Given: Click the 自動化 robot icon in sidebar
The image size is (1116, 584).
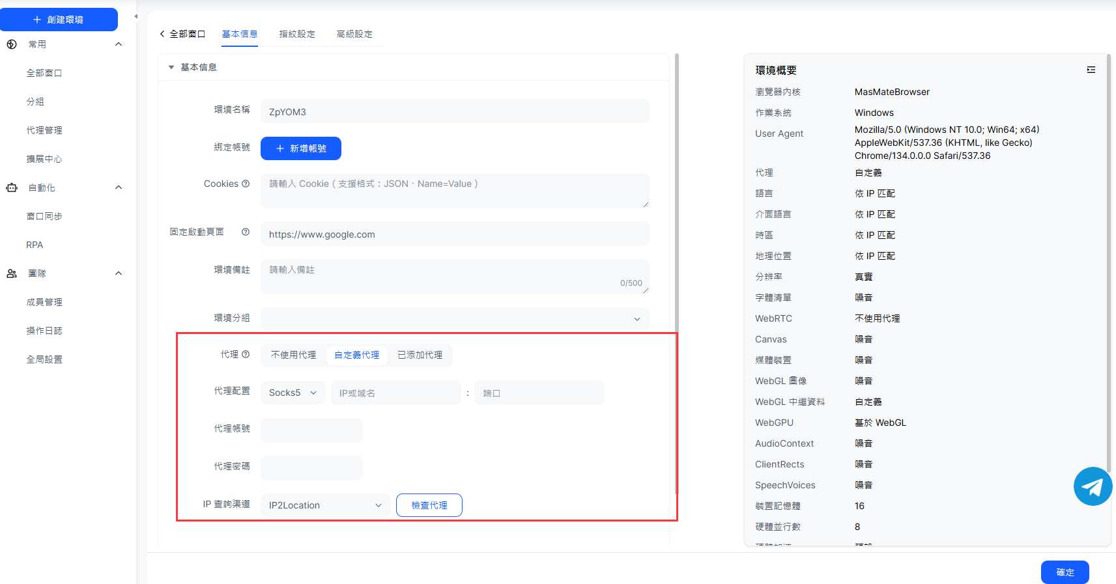Looking at the screenshot, I should pos(12,188).
